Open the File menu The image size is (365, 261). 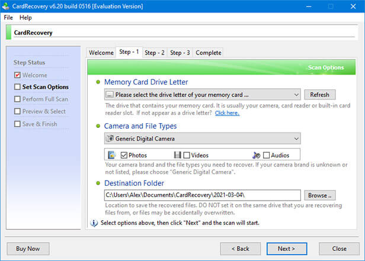[x=8, y=17]
